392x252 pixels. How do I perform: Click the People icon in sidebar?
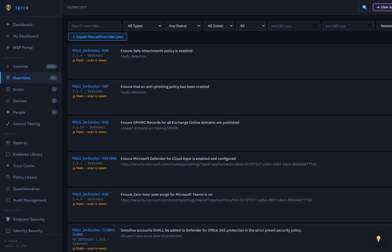pyautogui.click(x=8, y=112)
